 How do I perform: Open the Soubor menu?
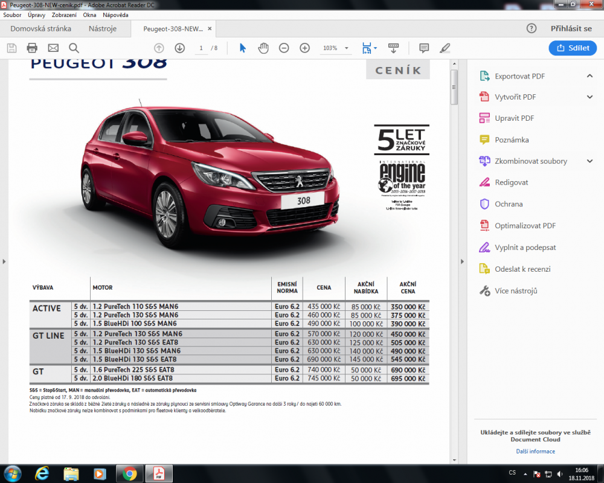click(x=12, y=15)
